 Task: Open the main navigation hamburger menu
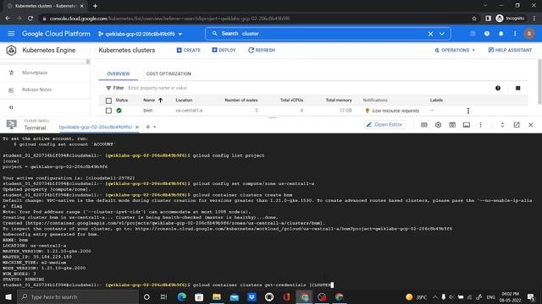click(x=11, y=34)
